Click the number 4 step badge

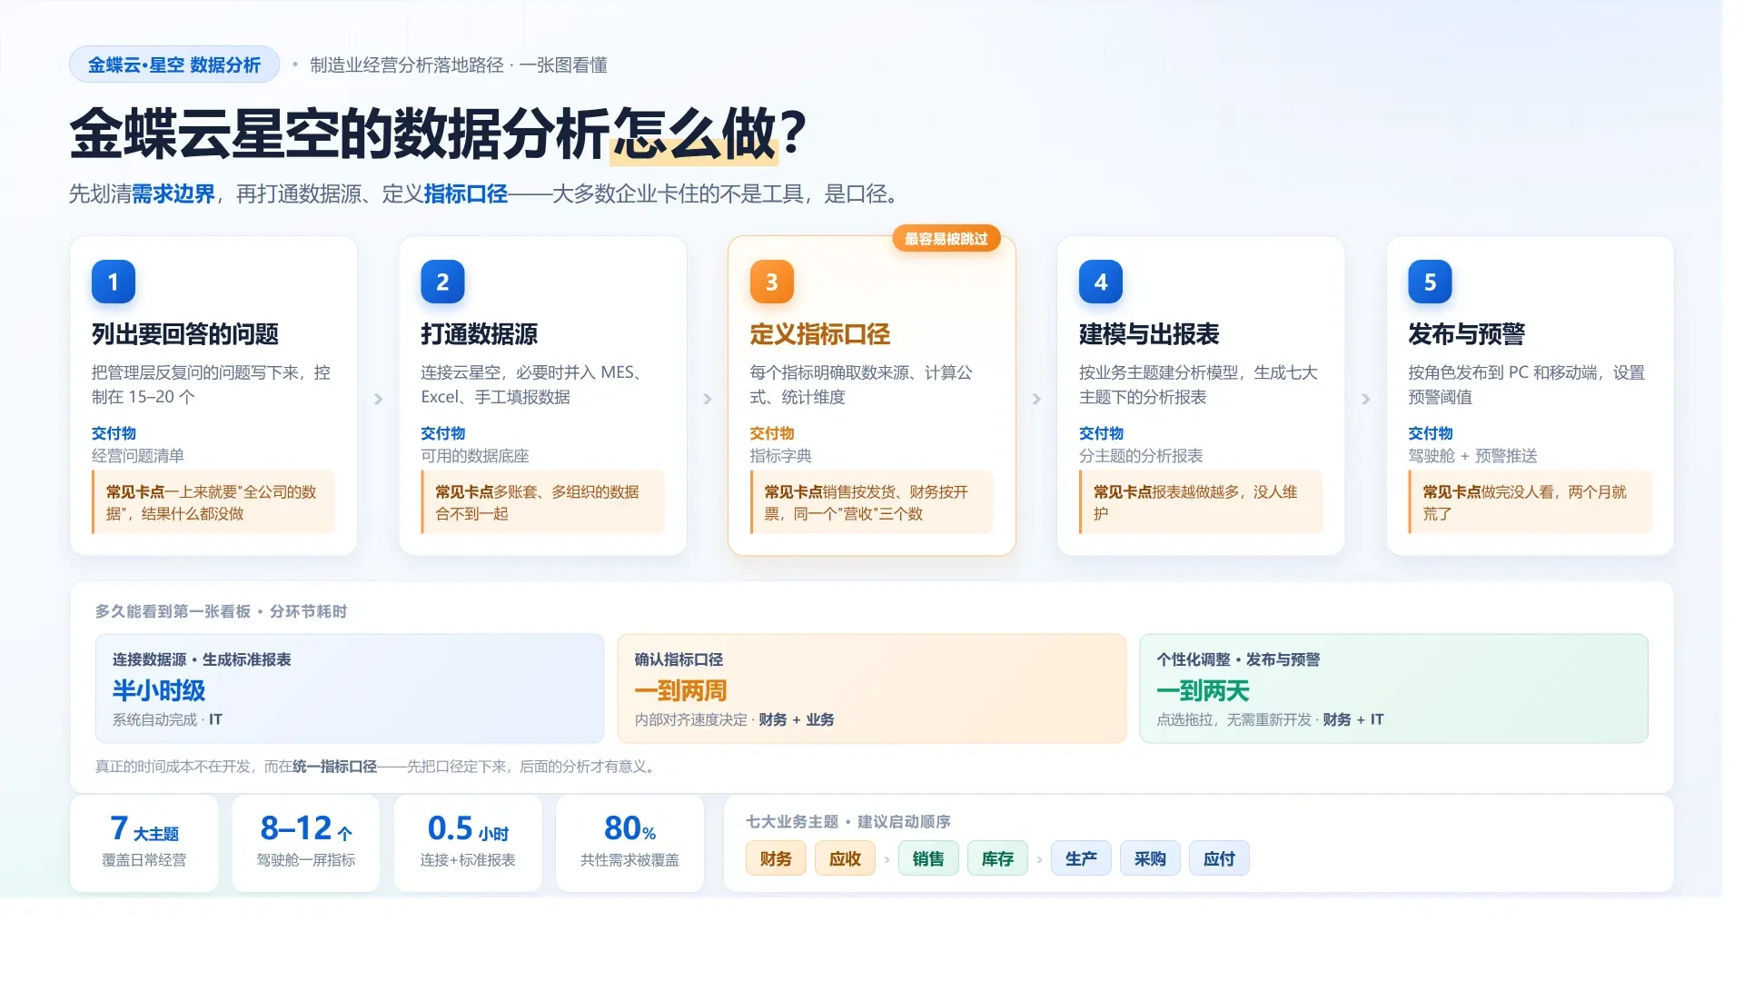tap(1101, 282)
